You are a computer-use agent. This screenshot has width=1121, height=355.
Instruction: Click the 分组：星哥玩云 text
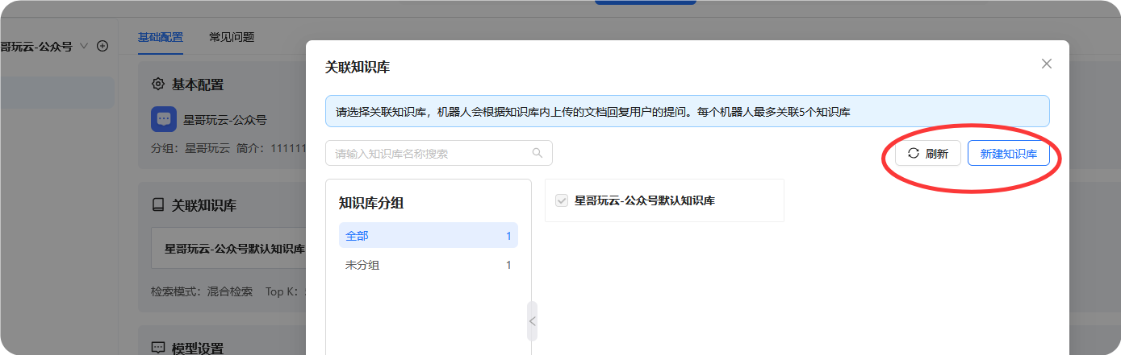tap(190, 148)
